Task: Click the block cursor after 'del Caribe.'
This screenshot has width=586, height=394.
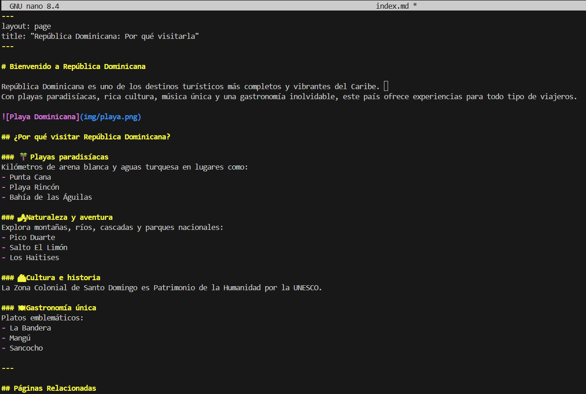Action: click(386, 86)
